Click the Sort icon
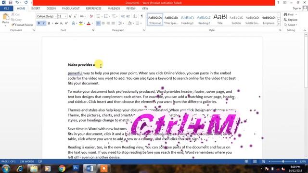The height and width of the screenshot is (173, 308). (x=135, y=16)
